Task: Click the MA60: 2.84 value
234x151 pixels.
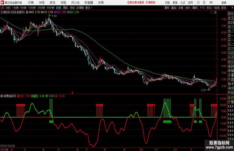Action: click(x=73, y=12)
